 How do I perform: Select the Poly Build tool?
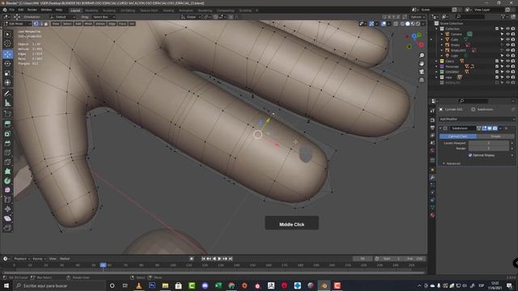click(7, 171)
